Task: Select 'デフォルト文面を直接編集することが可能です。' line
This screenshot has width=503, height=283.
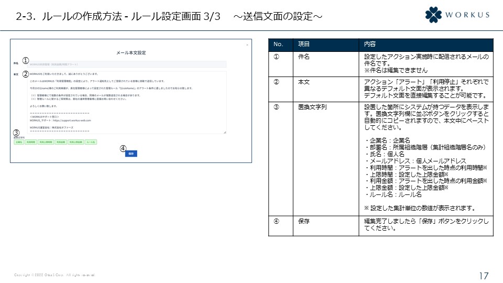Action: [x=425, y=95]
